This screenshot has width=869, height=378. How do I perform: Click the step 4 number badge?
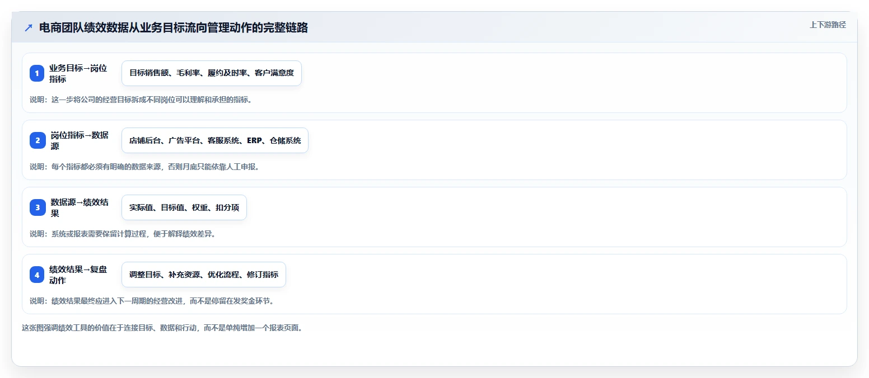[38, 275]
